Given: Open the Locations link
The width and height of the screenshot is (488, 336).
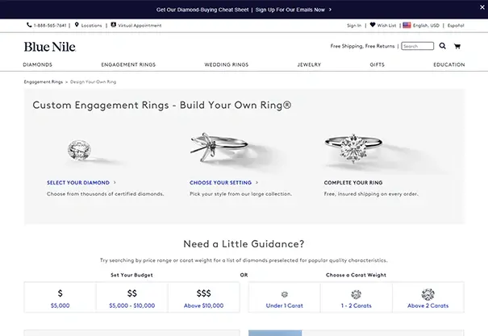Looking at the screenshot, I should 91,26.
